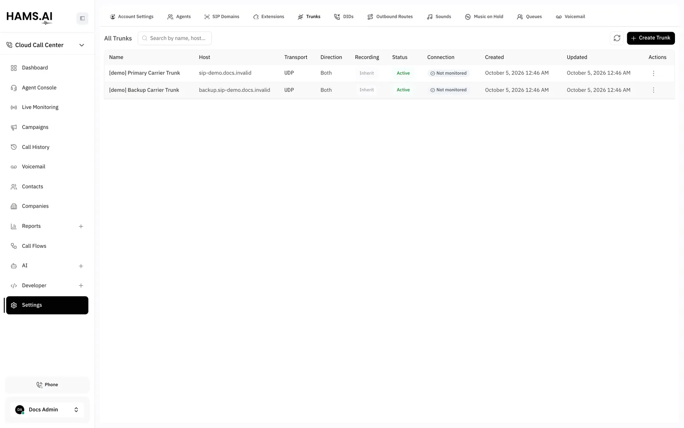Open the SIP Domains tab
This screenshot has width=684, height=428.
pos(222,17)
